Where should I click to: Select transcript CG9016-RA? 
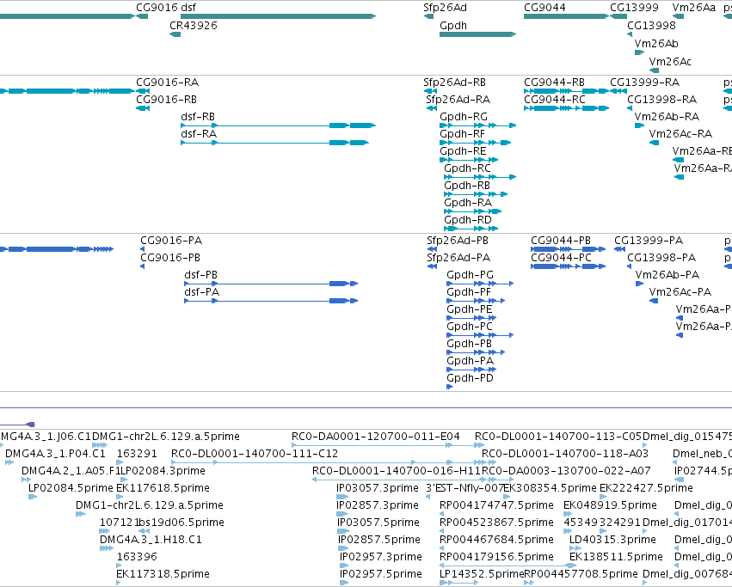click(x=143, y=91)
